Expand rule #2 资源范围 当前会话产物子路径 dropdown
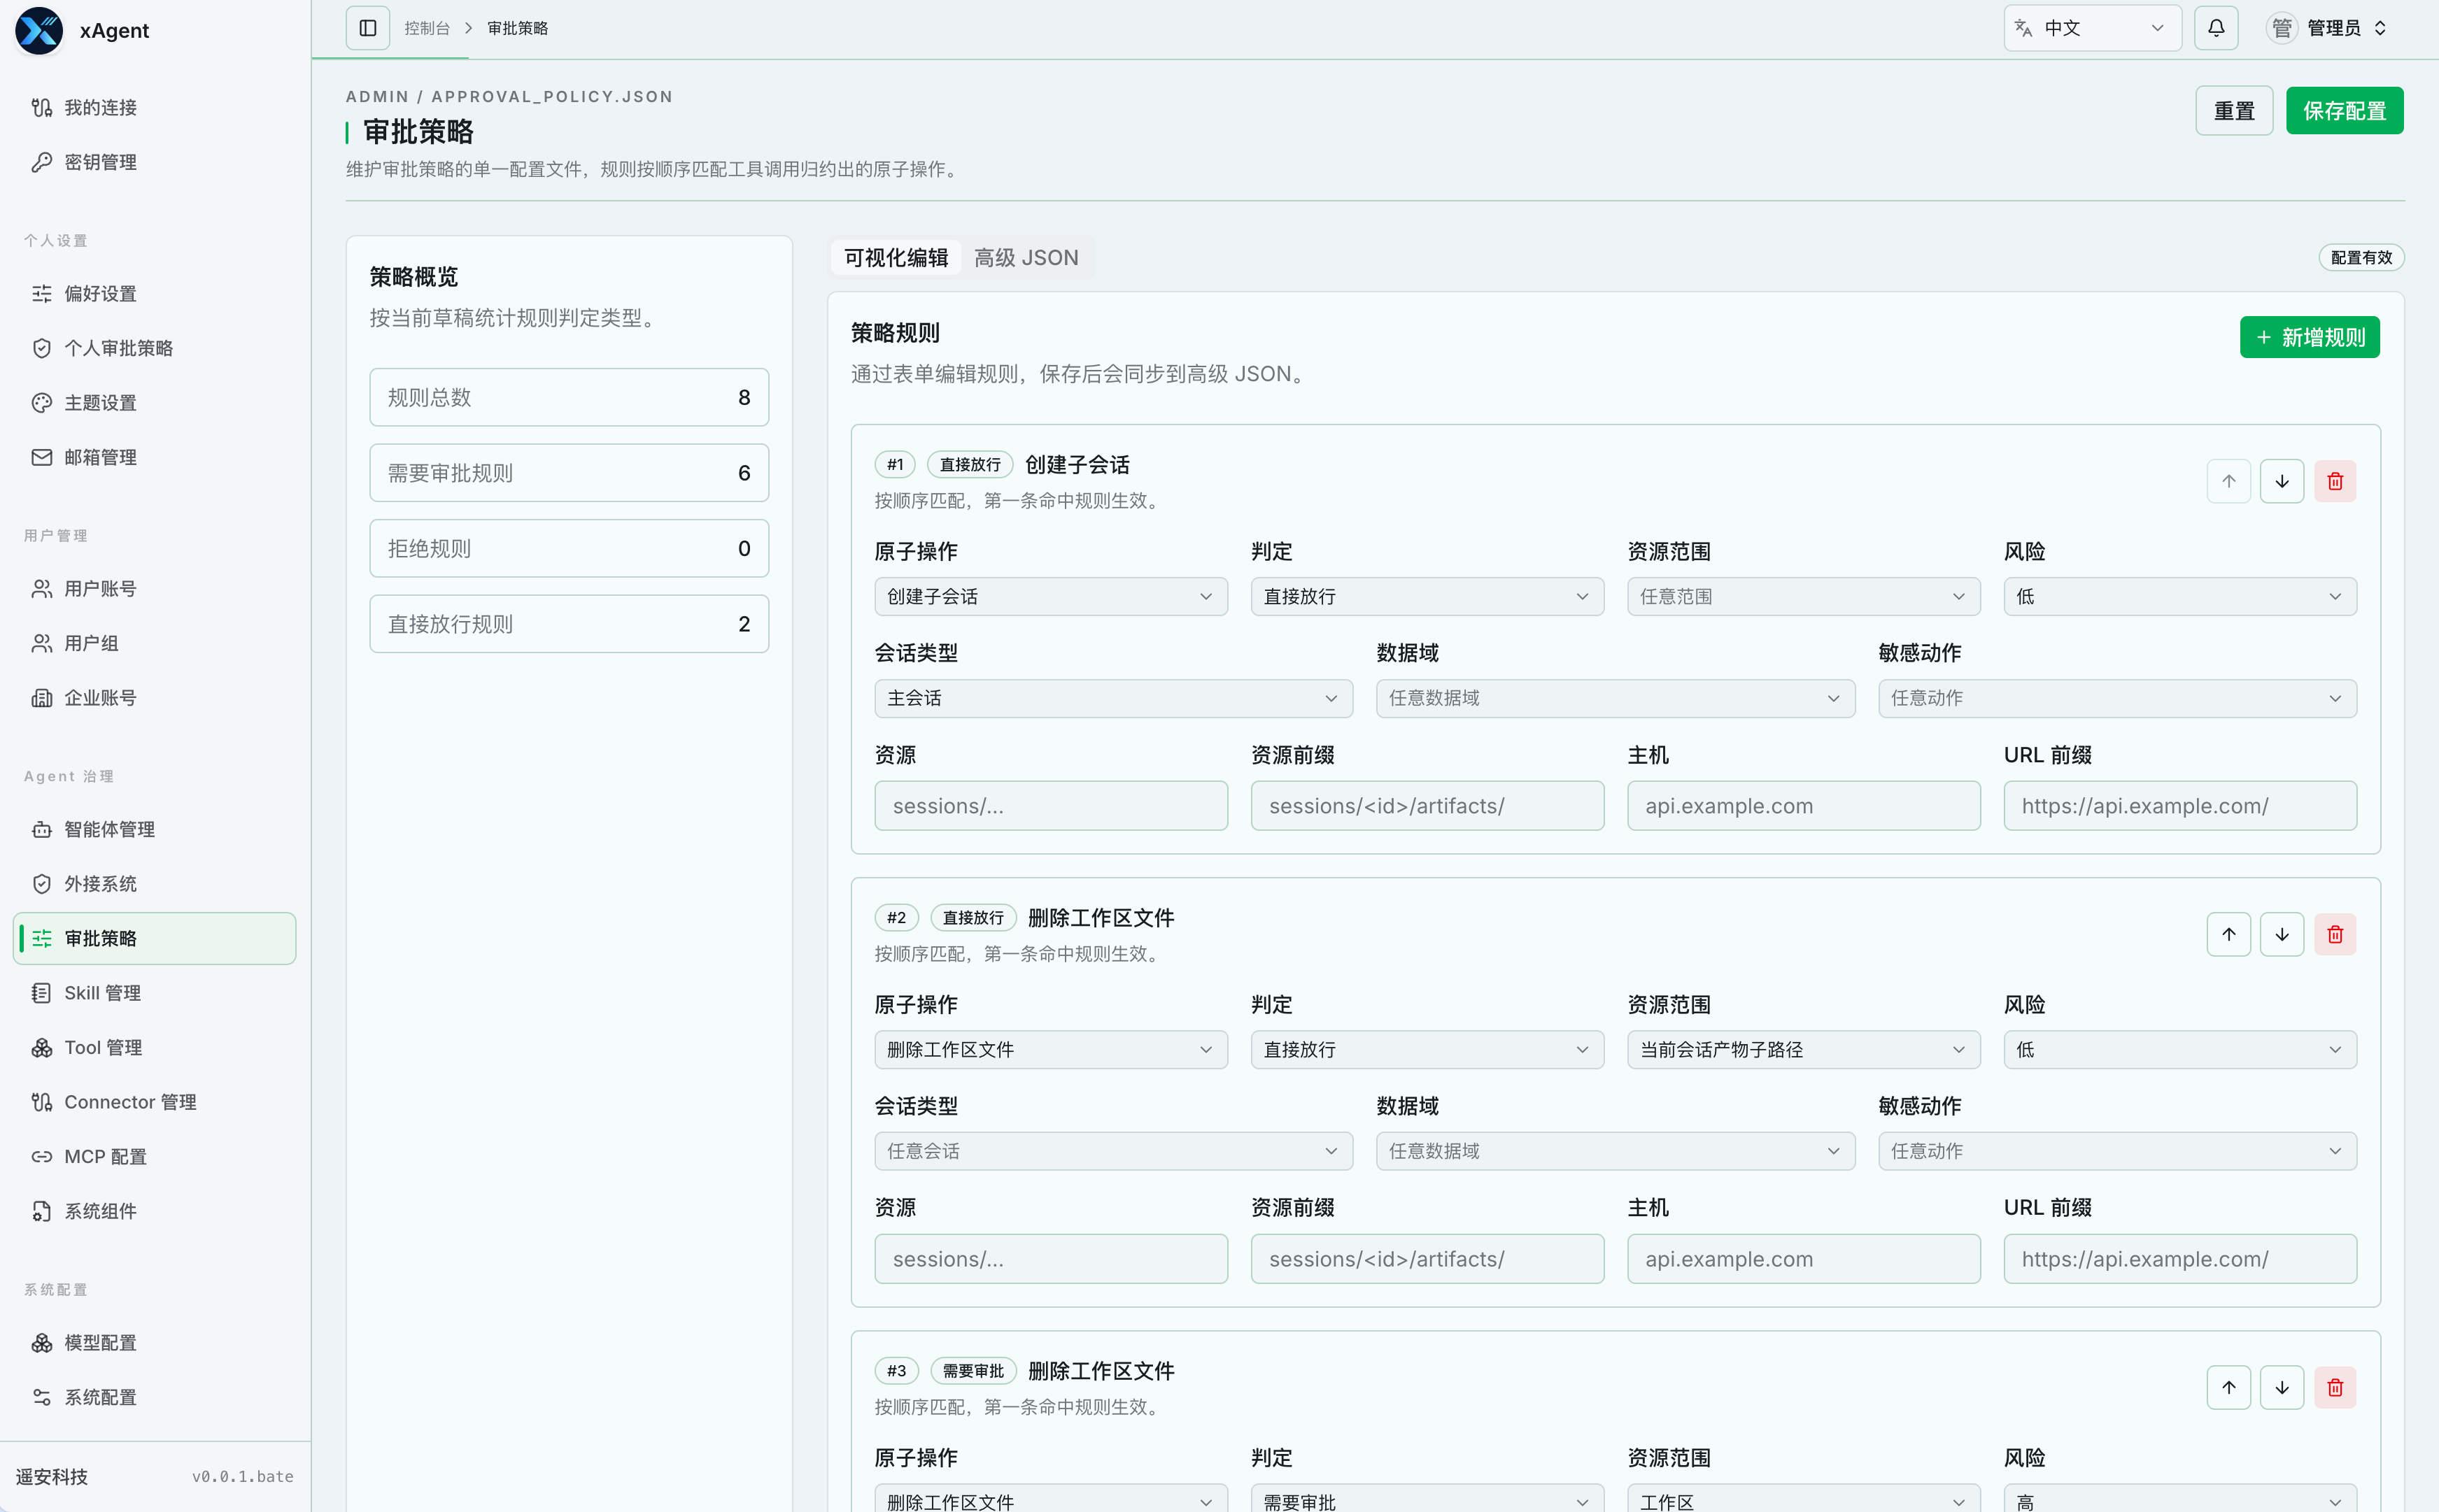Viewport: 2439px width, 1512px height. pyautogui.click(x=1803, y=1049)
